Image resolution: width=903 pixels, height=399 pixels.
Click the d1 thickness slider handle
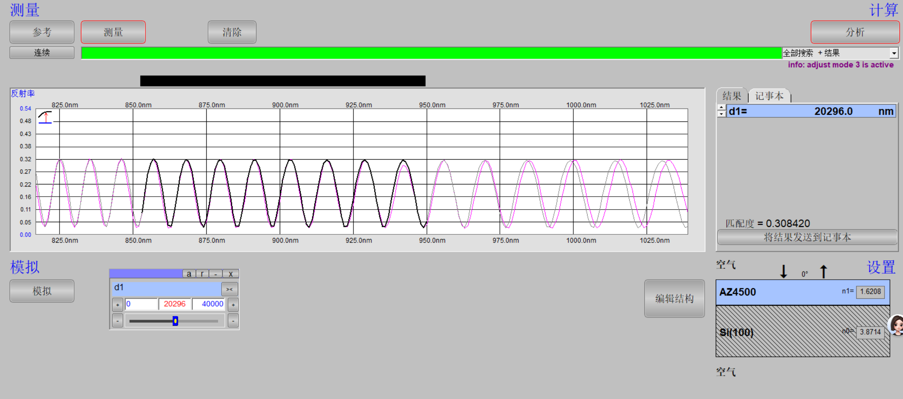tap(175, 321)
